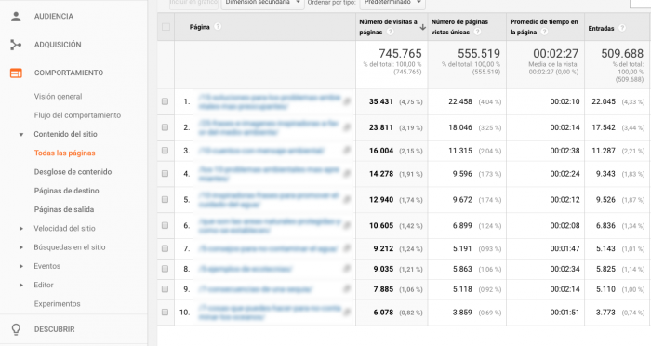The width and height of the screenshot is (651, 346).
Task: Open row 3 page link icon
Action: 347,151
